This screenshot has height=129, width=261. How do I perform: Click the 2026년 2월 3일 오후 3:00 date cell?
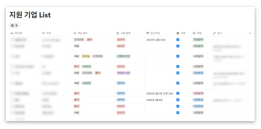tap(160, 94)
